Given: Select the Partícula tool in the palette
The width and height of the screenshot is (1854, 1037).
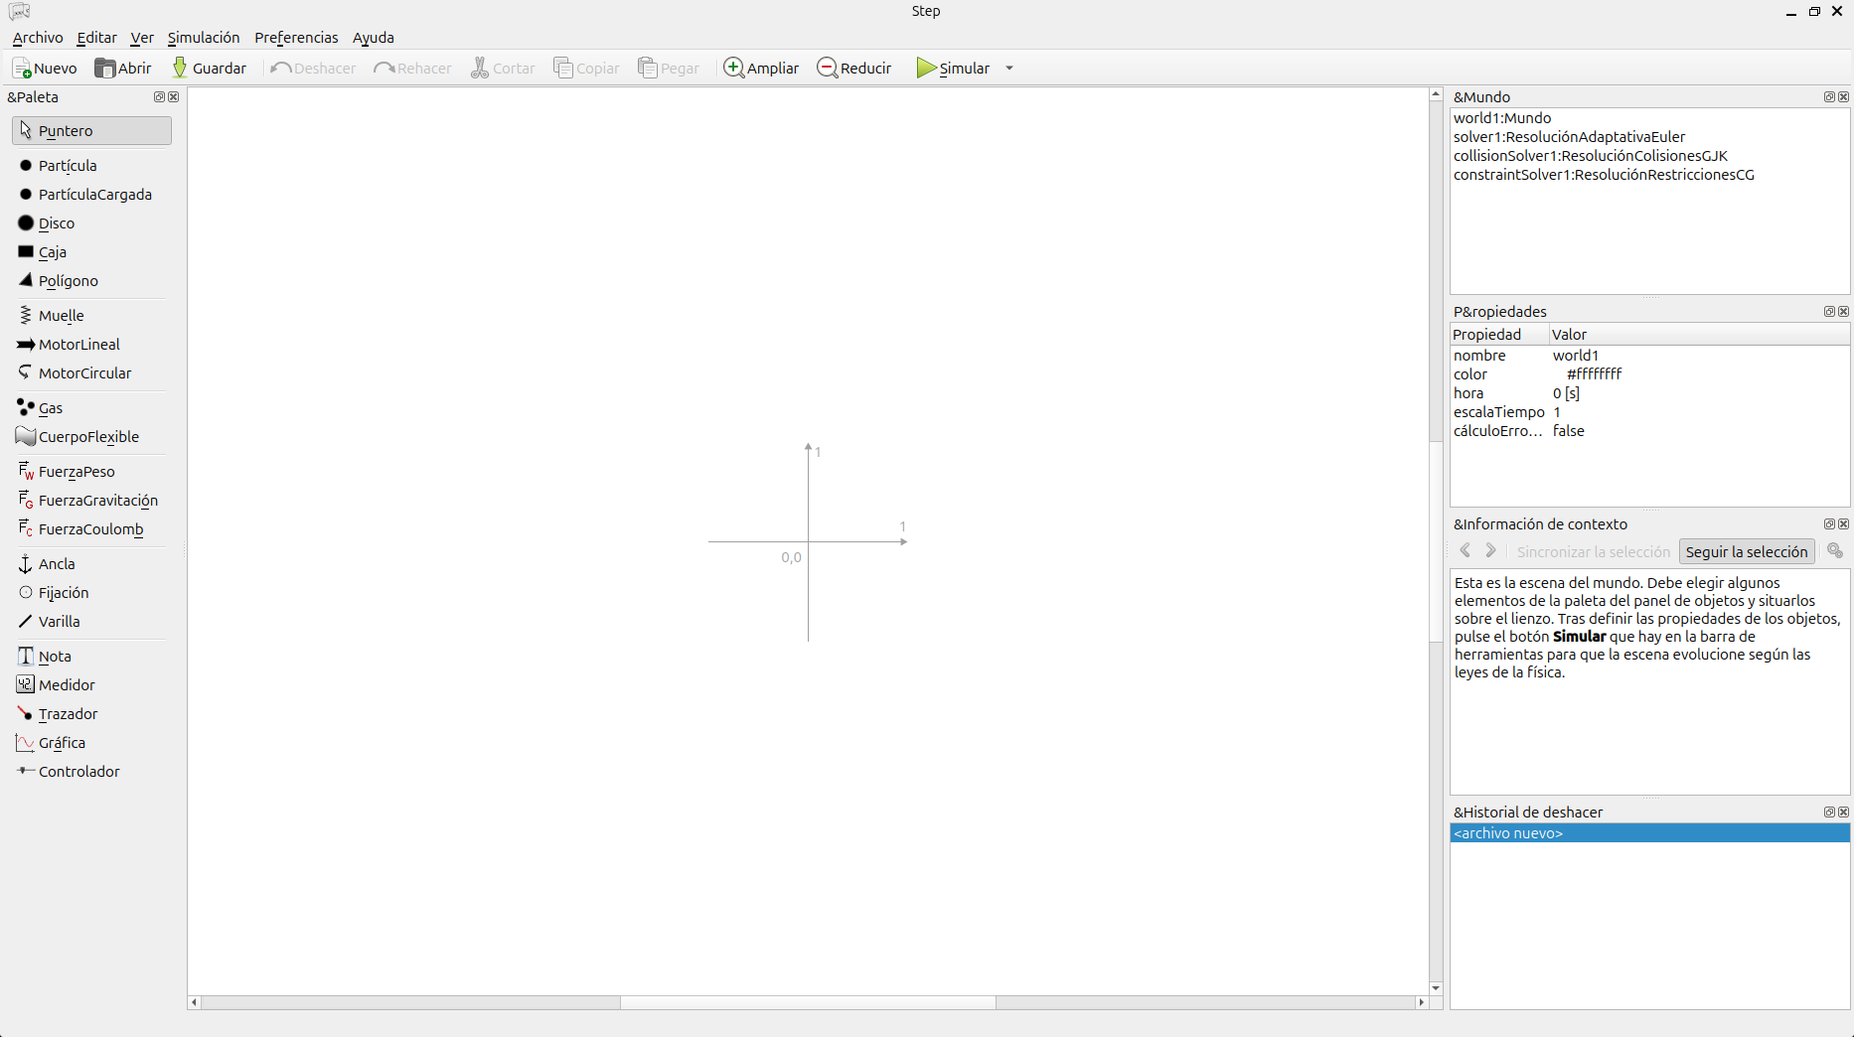Looking at the screenshot, I should point(67,166).
